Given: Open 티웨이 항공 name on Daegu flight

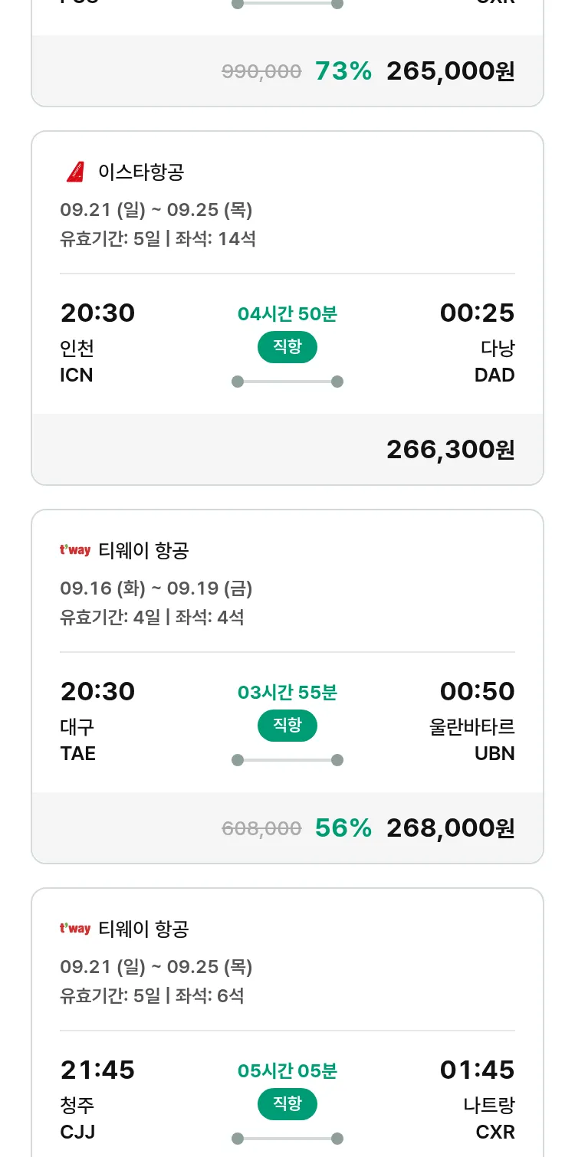Looking at the screenshot, I should [x=143, y=550].
